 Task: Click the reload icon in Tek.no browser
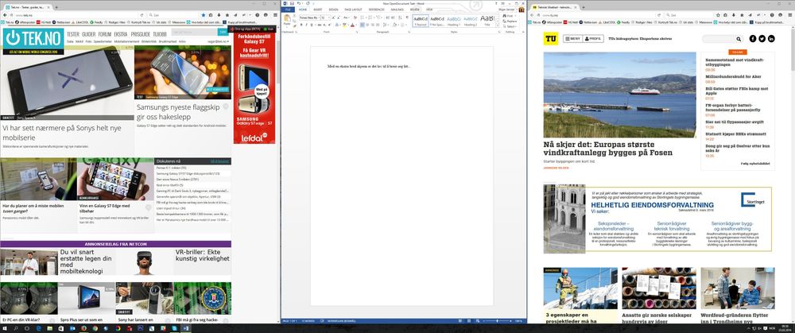(x=142, y=15)
